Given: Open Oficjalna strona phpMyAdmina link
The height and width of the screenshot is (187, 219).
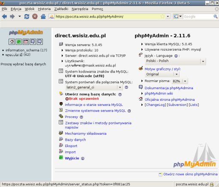Looking at the screenshot, I should [170, 100].
